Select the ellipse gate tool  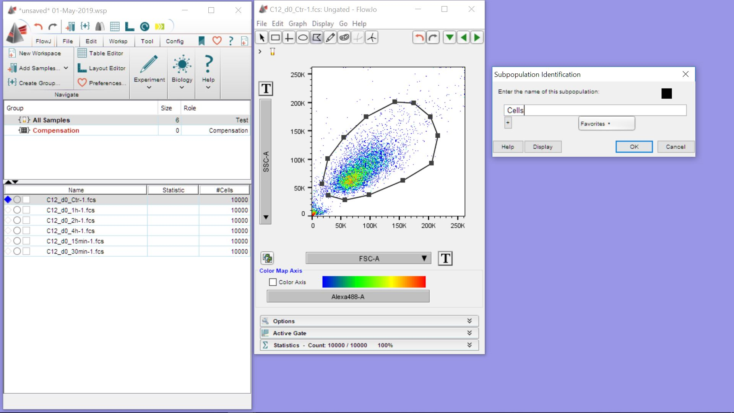coord(303,37)
